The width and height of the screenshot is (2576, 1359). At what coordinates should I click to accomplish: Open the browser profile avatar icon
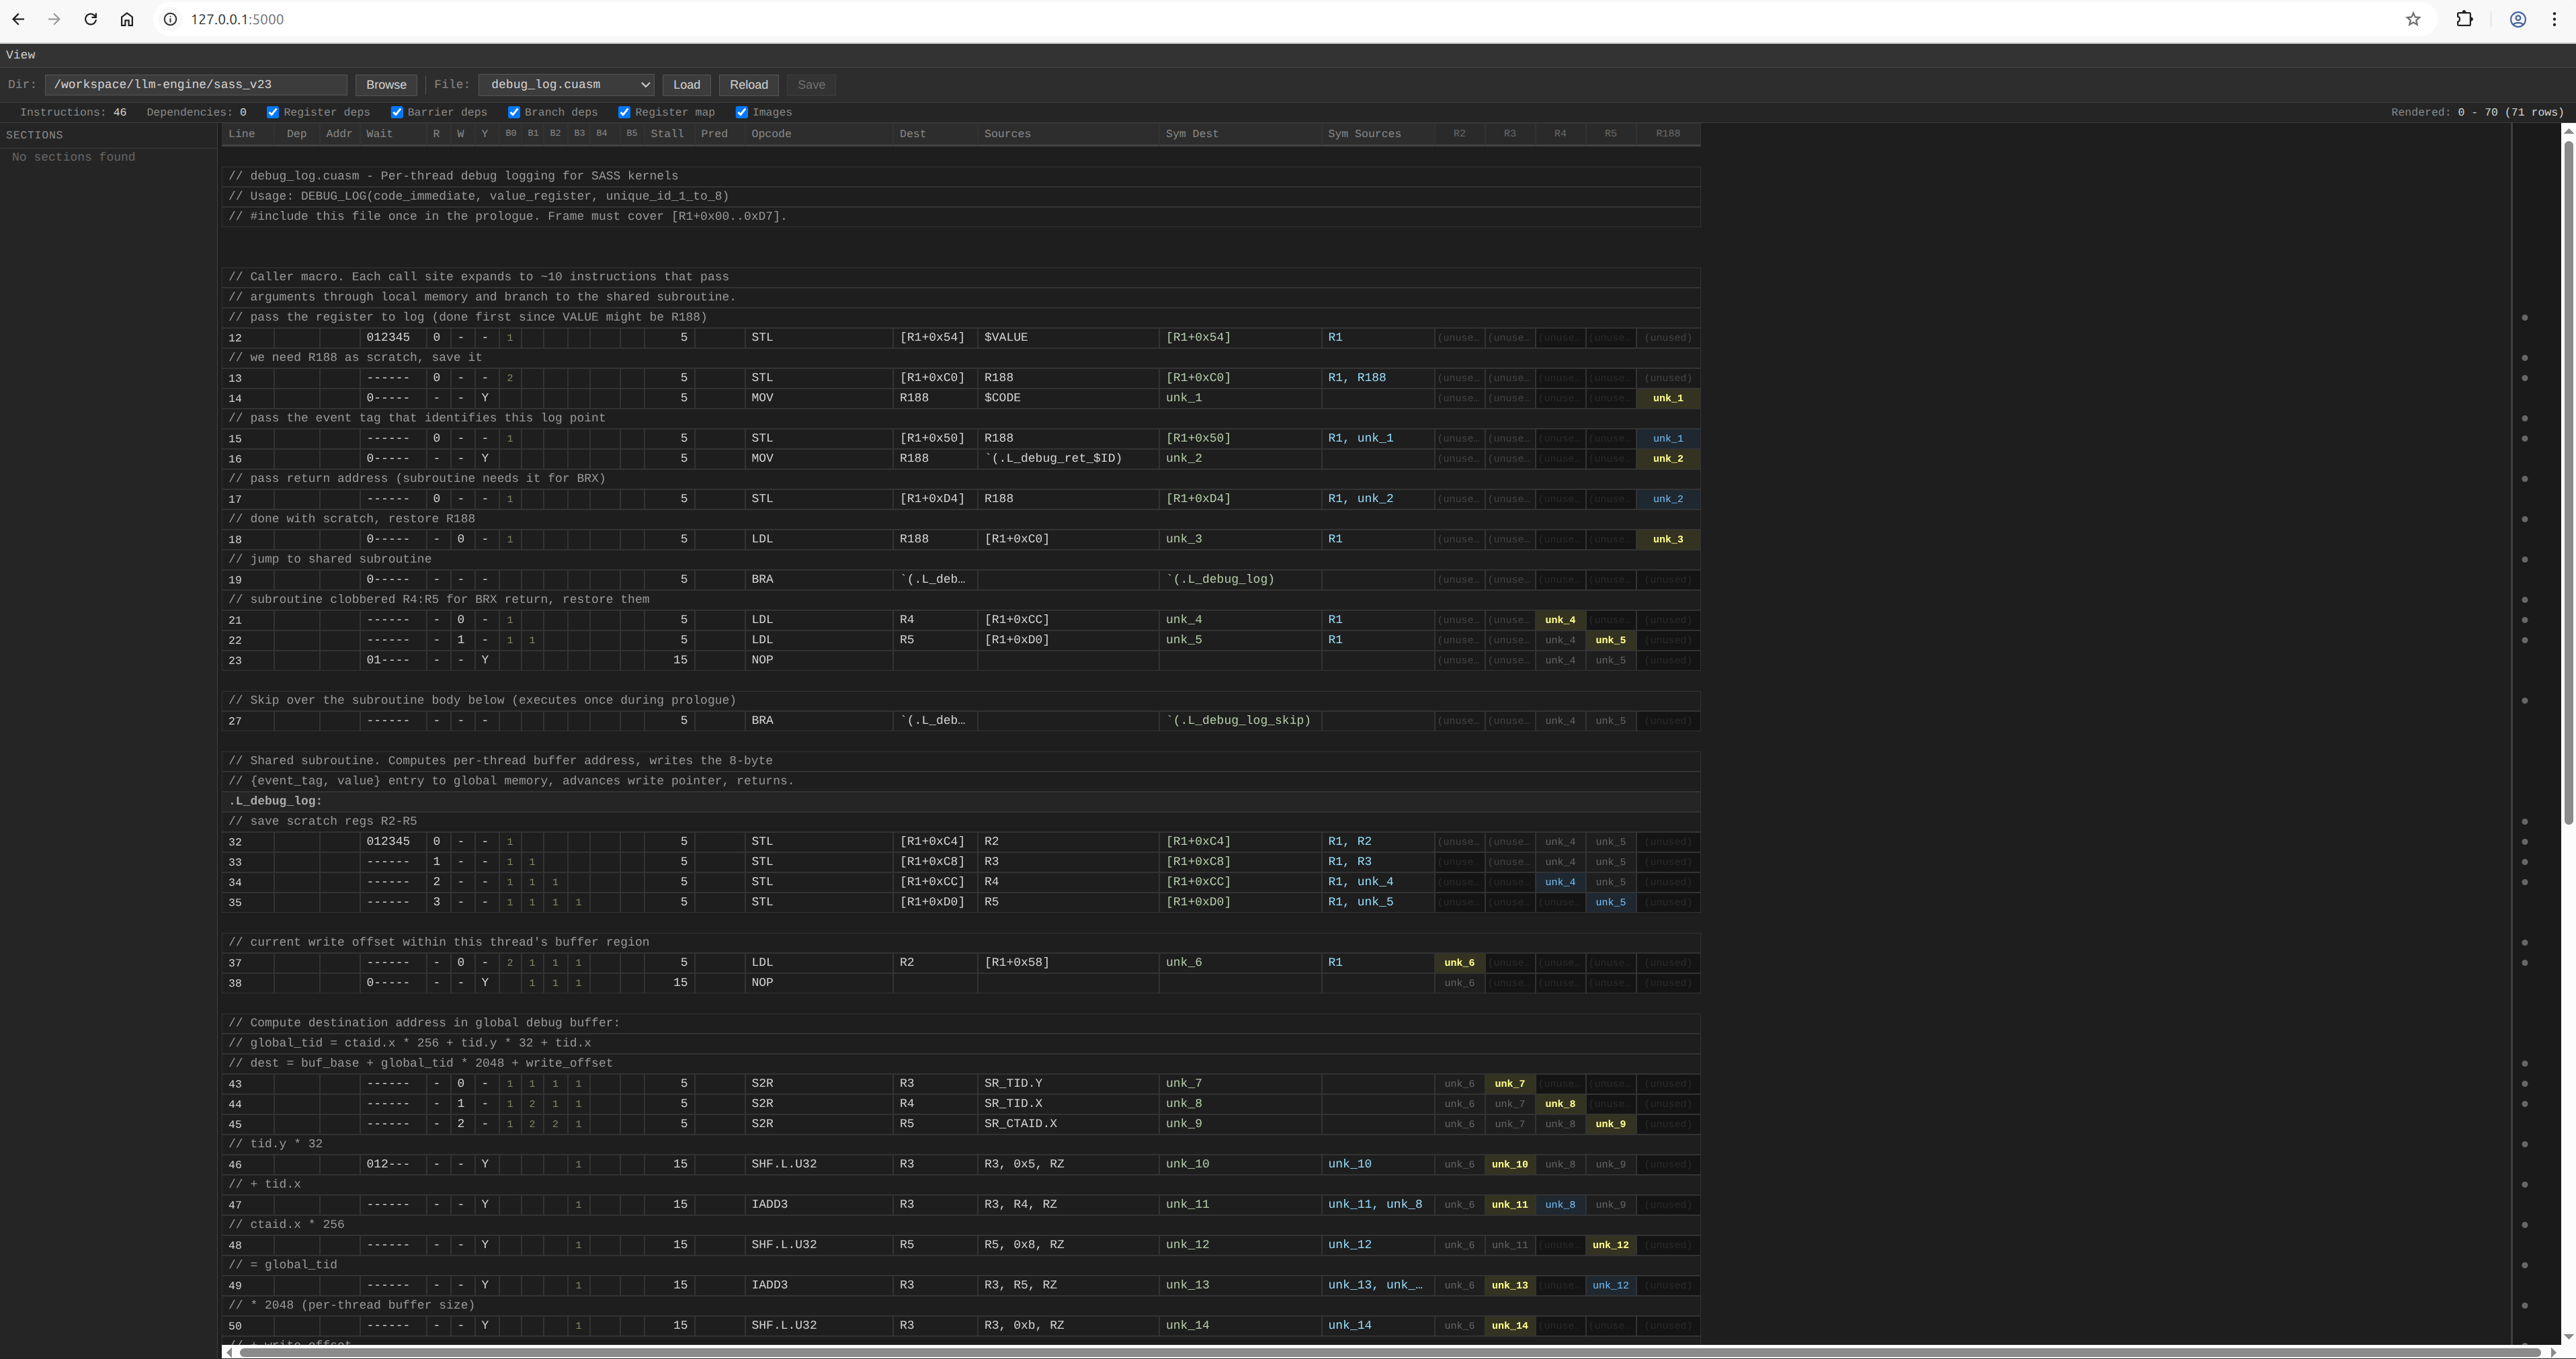(x=2518, y=19)
